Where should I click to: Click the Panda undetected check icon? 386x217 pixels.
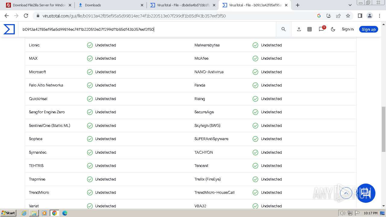tap(255, 85)
